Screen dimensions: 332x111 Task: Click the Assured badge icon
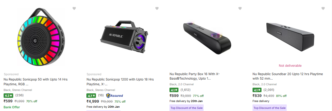114,95
